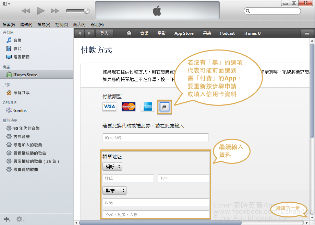
Task: Switch to App Store tab
Action: pos(184,33)
